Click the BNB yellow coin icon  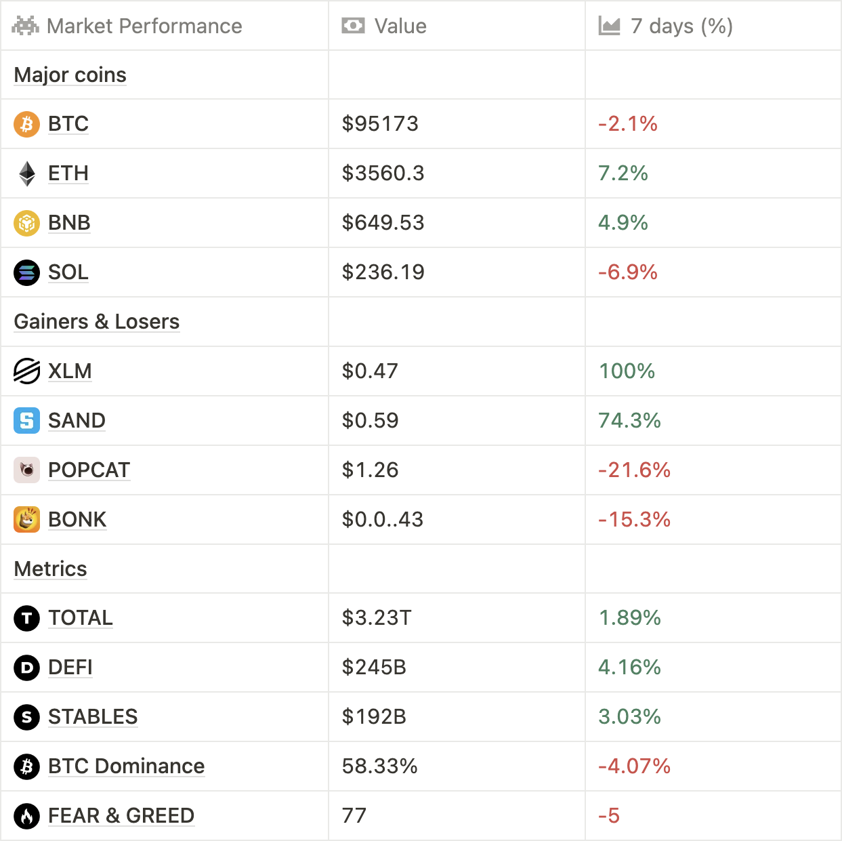pos(26,223)
